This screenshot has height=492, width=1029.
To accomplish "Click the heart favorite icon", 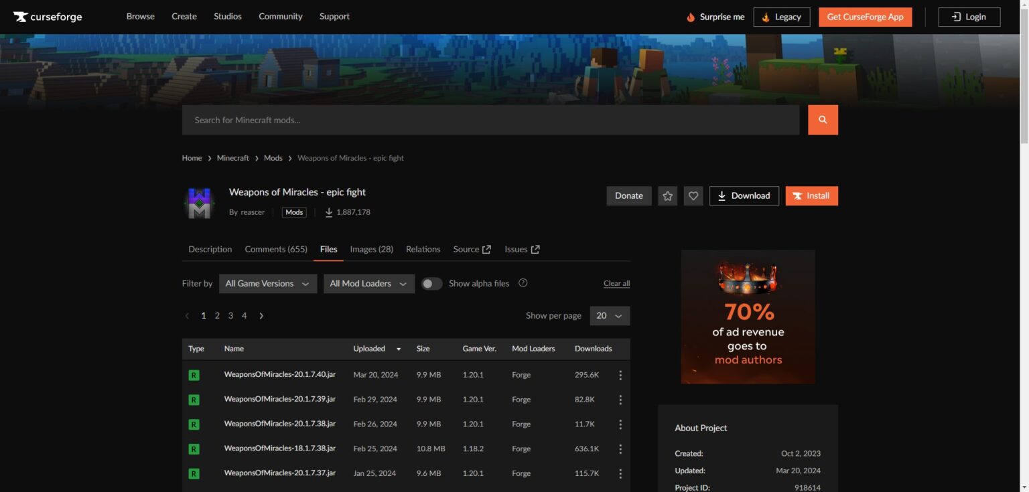I will pos(693,196).
